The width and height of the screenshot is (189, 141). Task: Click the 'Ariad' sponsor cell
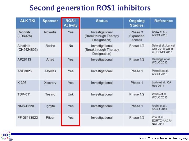[50, 62]
